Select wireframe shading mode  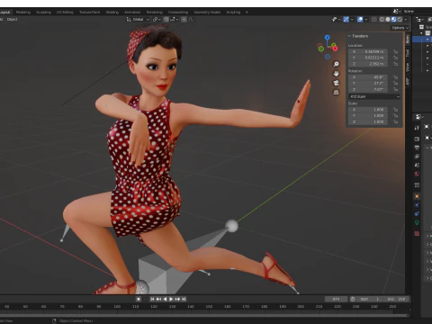pyautogui.click(x=382, y=19)
